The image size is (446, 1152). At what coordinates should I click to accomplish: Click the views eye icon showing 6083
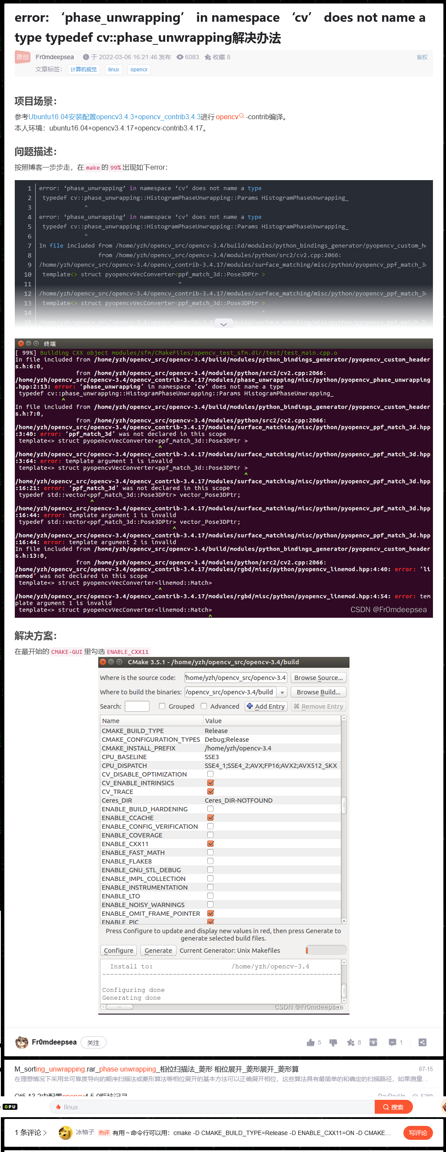(x=180, y=57)
